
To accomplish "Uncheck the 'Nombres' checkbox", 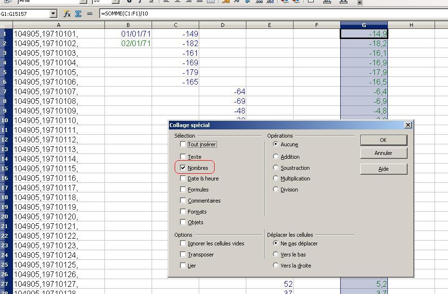I will [183, 167].
